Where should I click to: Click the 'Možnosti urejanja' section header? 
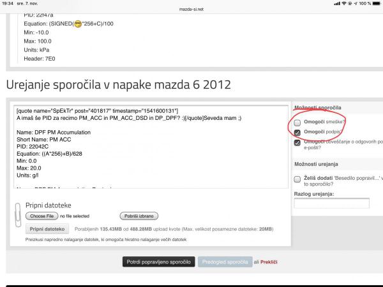pos(317,164)
